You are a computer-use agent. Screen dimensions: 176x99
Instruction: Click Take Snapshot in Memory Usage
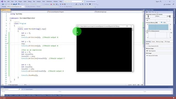(x=152, y=51)
